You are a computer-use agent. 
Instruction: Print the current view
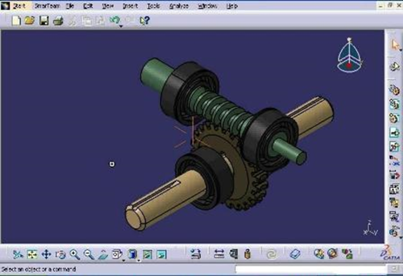click(x=58, y=20)
